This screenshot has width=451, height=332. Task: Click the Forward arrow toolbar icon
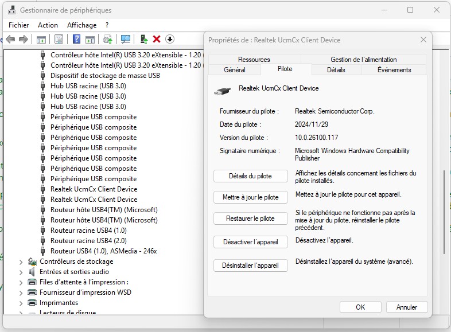24,39
